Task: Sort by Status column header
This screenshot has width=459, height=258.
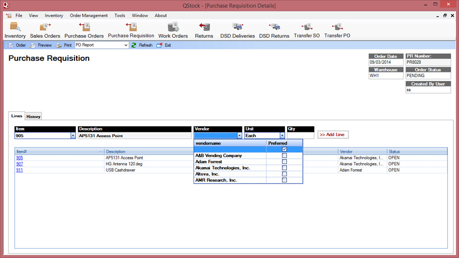Action: (417, 152)
